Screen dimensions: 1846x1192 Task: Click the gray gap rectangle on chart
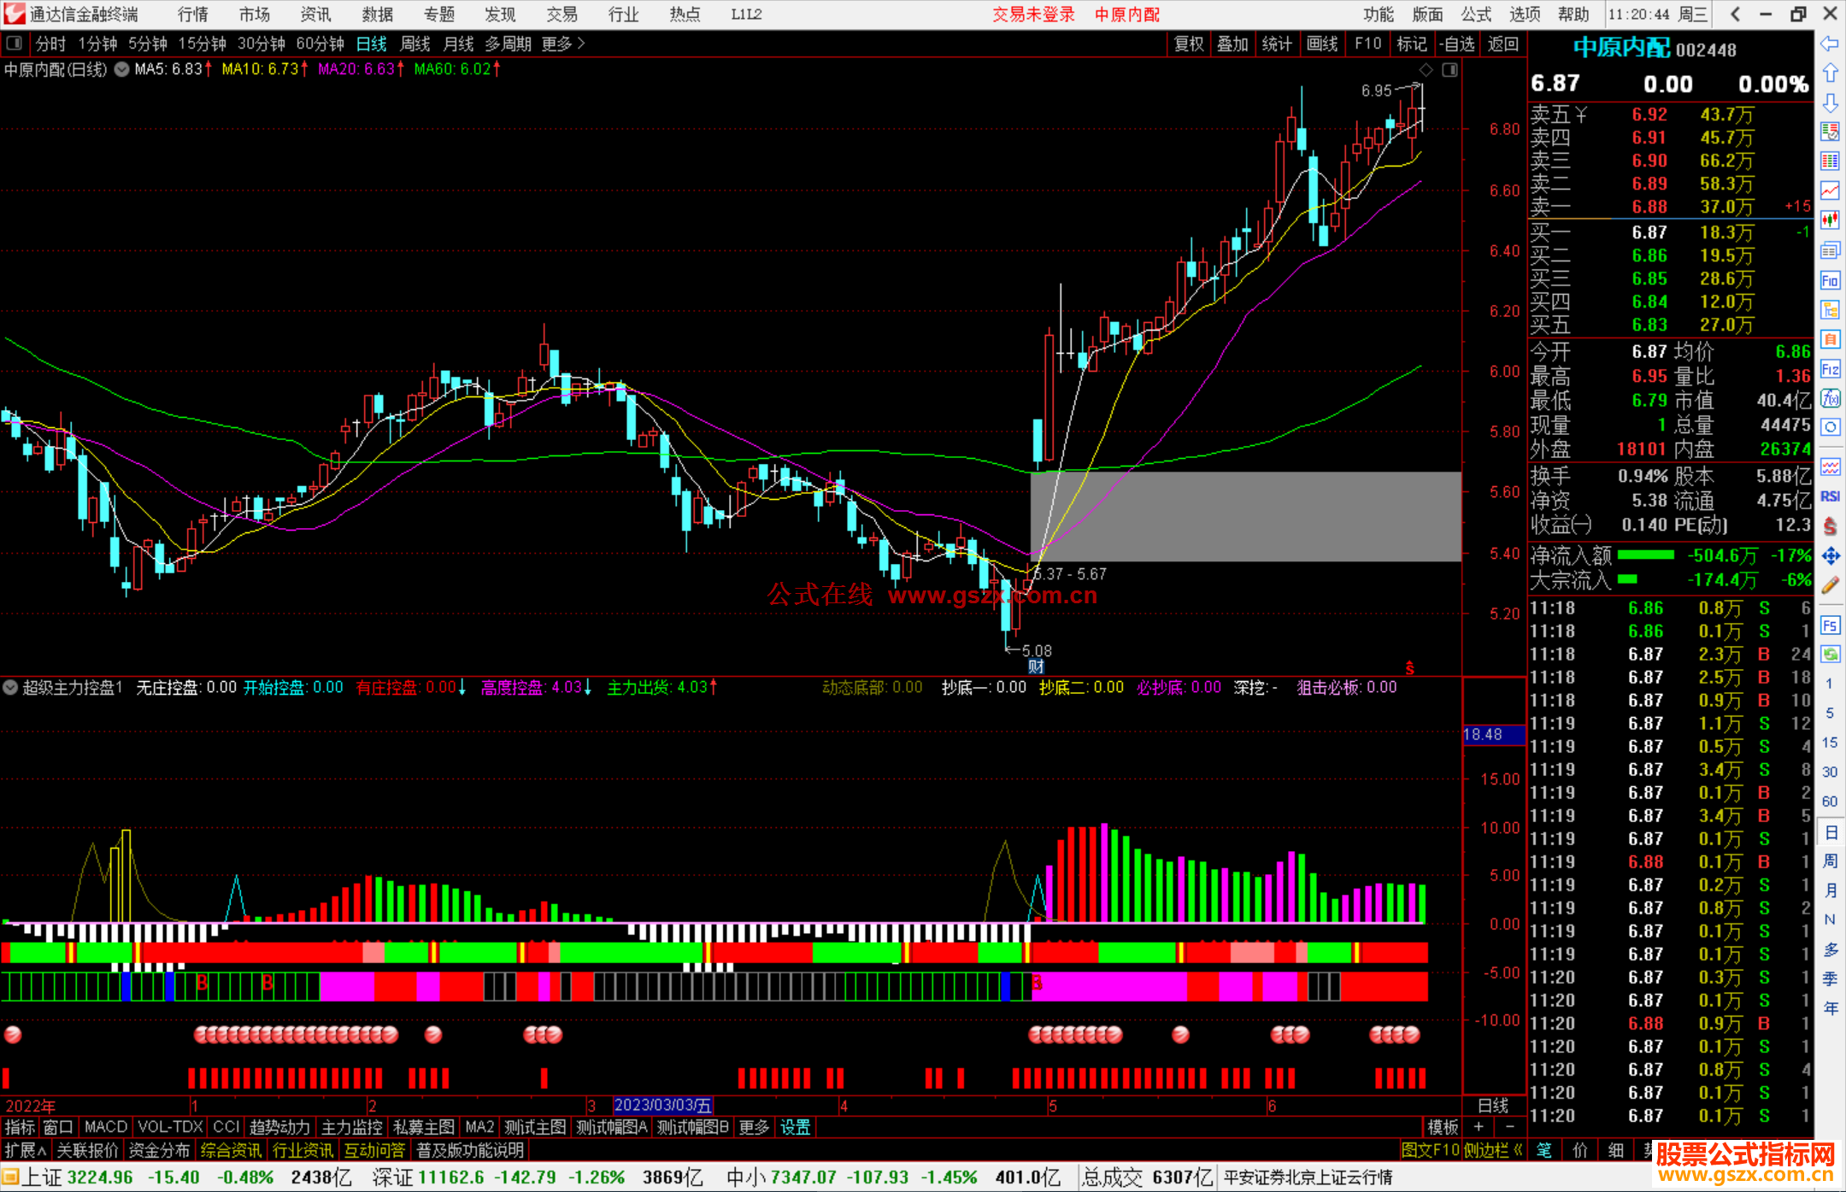click(x=1245, y=516)
